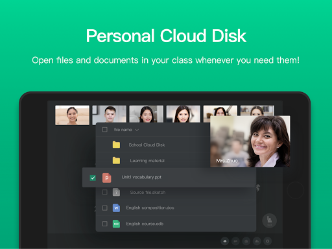Viewport: 332px width, 249px height.
Task: Open the cloud disk icon in bottom toolbar
Action: coord(225,241)
